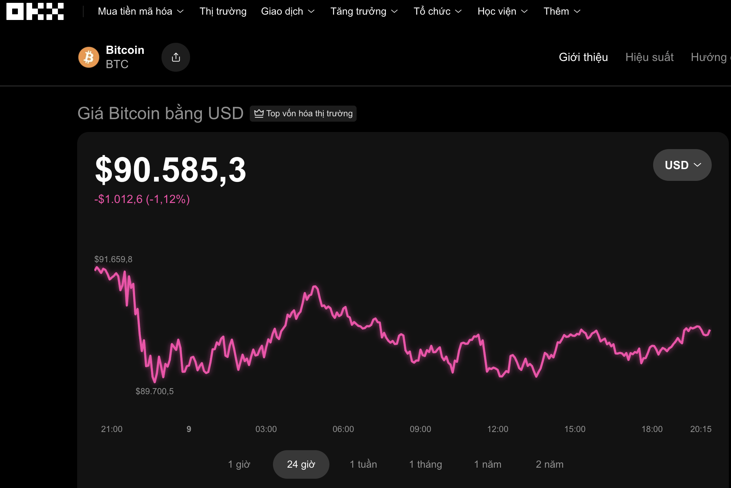Click the Giới thiệu link

coord(583,57)
